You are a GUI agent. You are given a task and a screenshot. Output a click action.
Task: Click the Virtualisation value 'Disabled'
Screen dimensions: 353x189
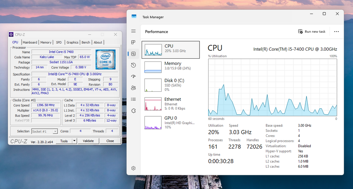click(304, 146)
